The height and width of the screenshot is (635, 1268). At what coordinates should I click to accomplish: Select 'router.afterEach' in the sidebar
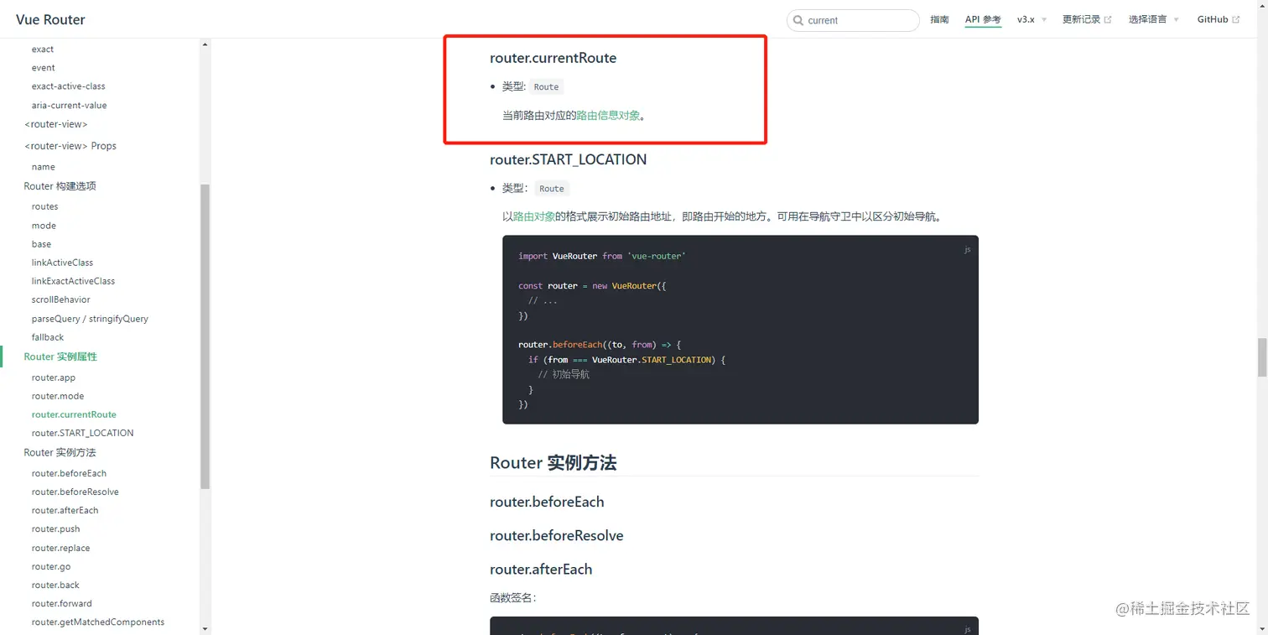(x=65, y=510)
